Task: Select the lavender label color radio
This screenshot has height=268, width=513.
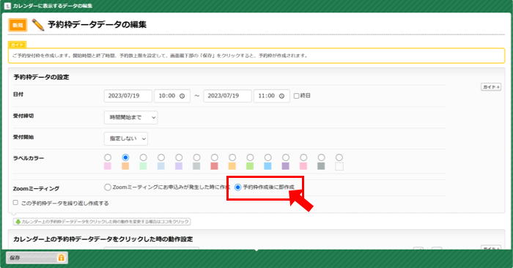Action: coord(179,157)
